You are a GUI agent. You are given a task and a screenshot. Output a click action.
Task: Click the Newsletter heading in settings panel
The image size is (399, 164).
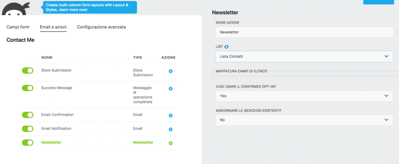click(225, 13)
